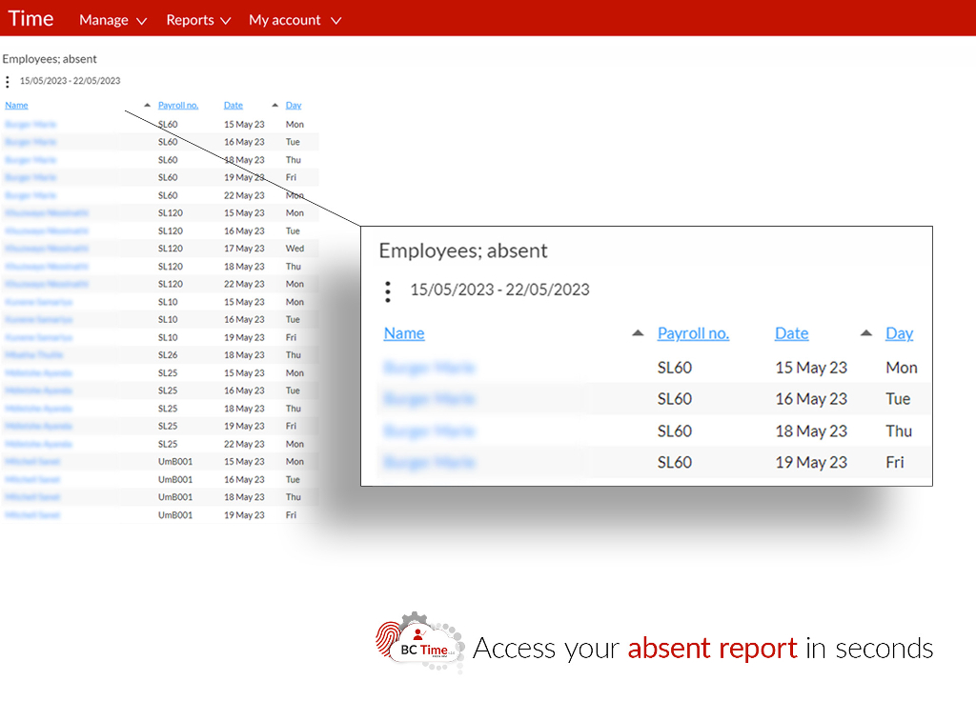
Task: Select the date range text in the enlarged callout
Action: click(499, 290)
